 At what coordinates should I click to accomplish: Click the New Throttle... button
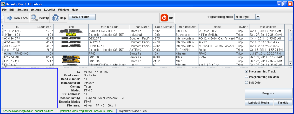pyautogui.click(x=82, y=17)
